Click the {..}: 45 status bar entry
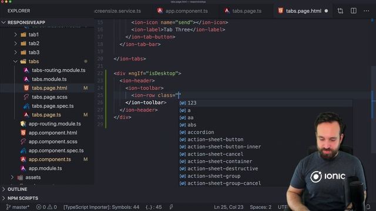 pyautogui.click(x=153, y=207)
